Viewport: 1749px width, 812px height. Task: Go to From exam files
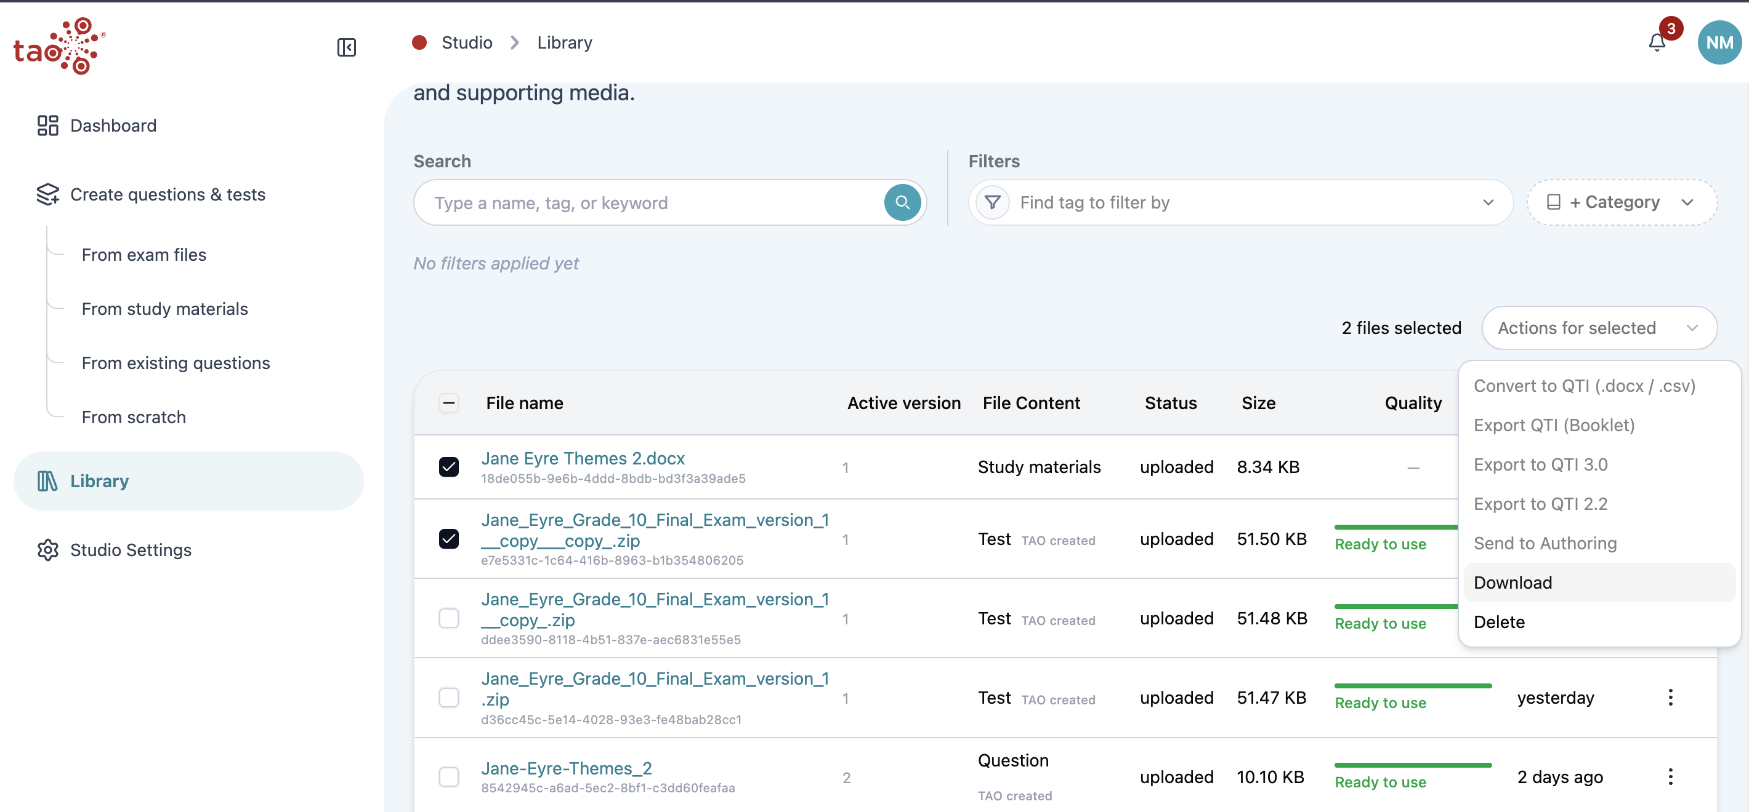click(x=144, y=255)
